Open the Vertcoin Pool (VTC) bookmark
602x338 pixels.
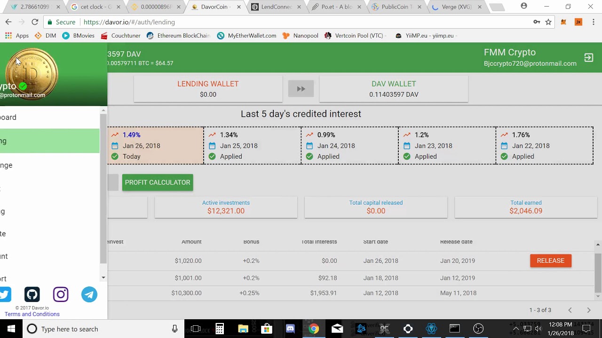(x=356, y=36)
